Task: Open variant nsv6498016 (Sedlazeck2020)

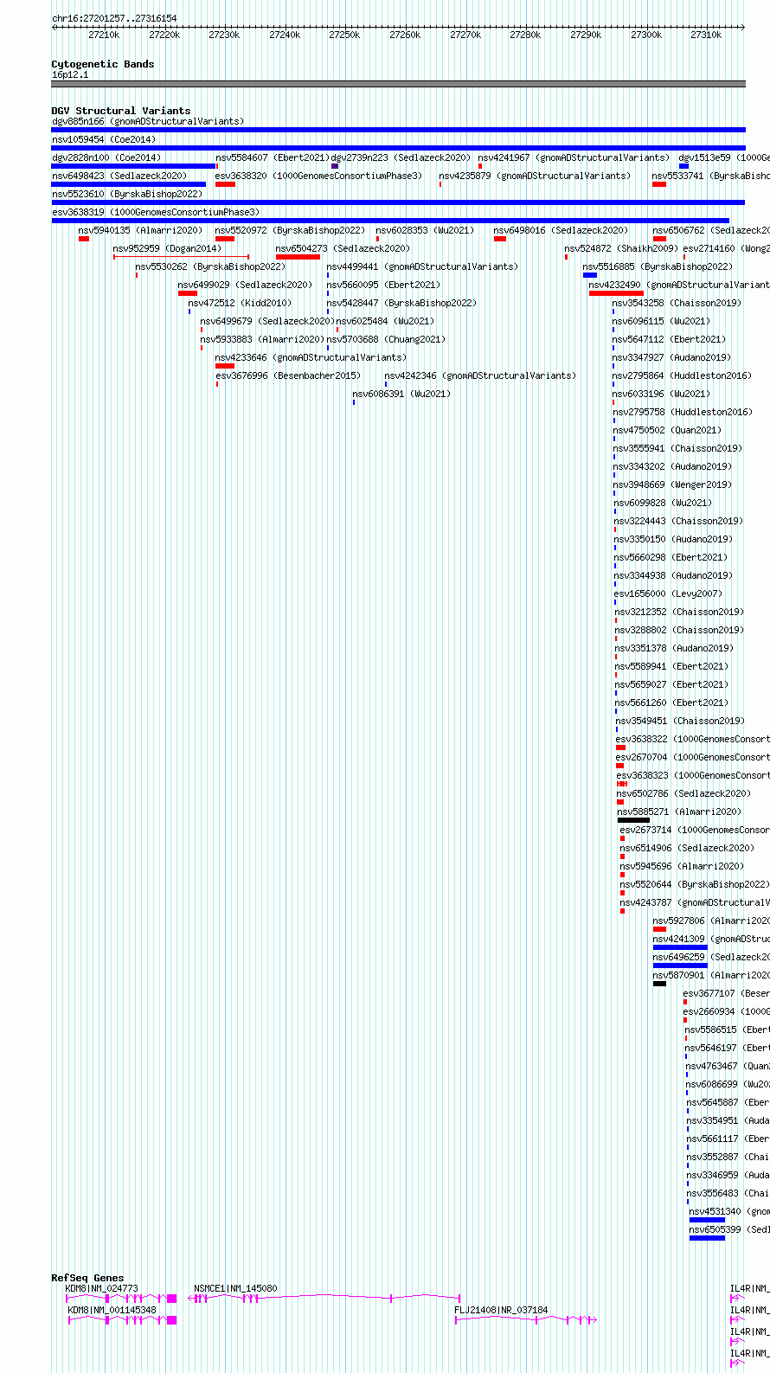Action: pyautogui.click(x=561, y=230)
